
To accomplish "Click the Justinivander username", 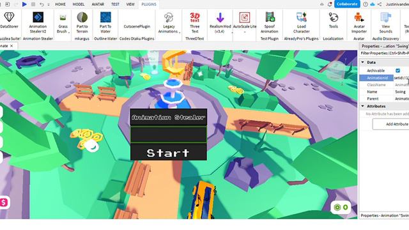I will tap(397, 4).
